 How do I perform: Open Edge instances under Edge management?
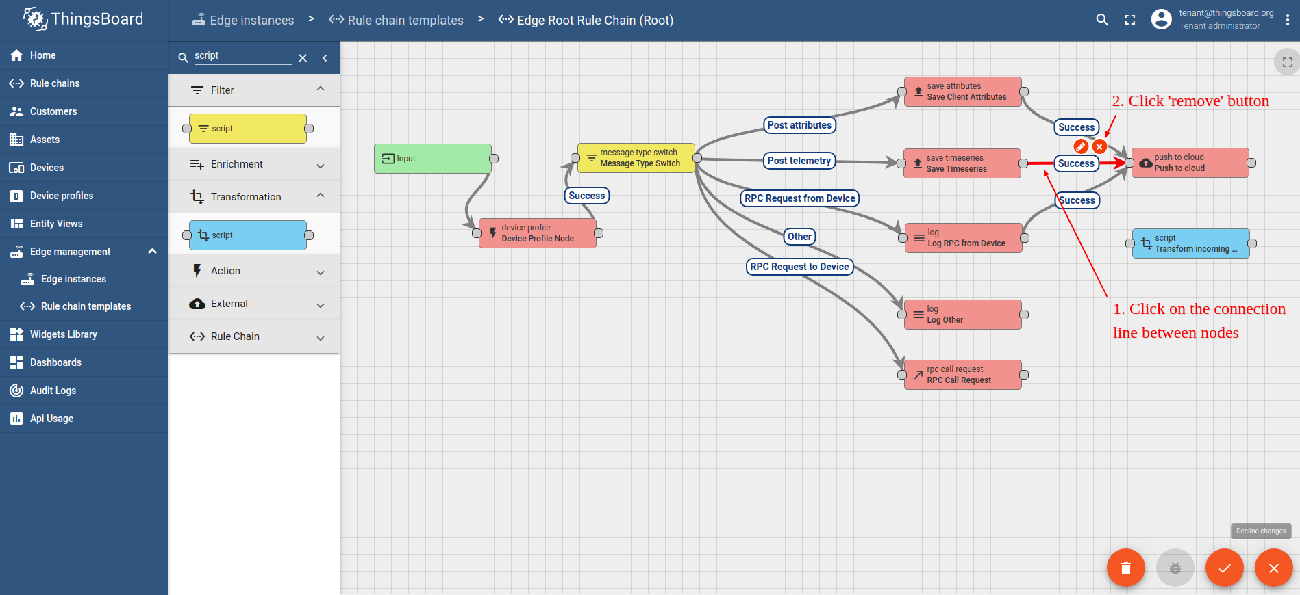point(84,279)
